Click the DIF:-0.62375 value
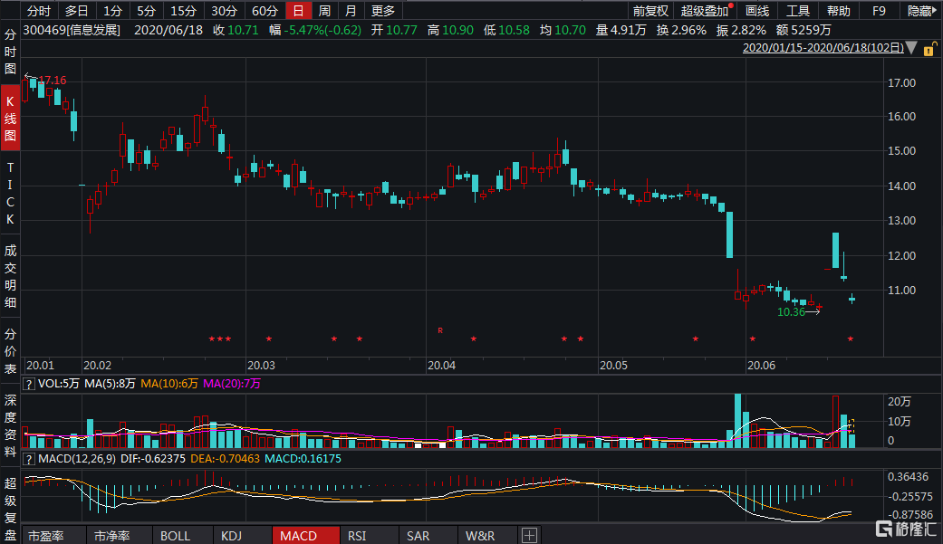 point(153,459)
